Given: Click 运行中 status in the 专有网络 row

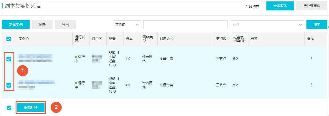Looking at the screenshot, I should pyautogui.click(x=80, y=85).
